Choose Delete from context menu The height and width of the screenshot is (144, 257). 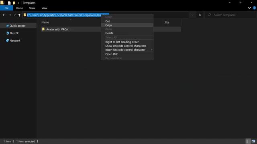[x=127, y=33]
